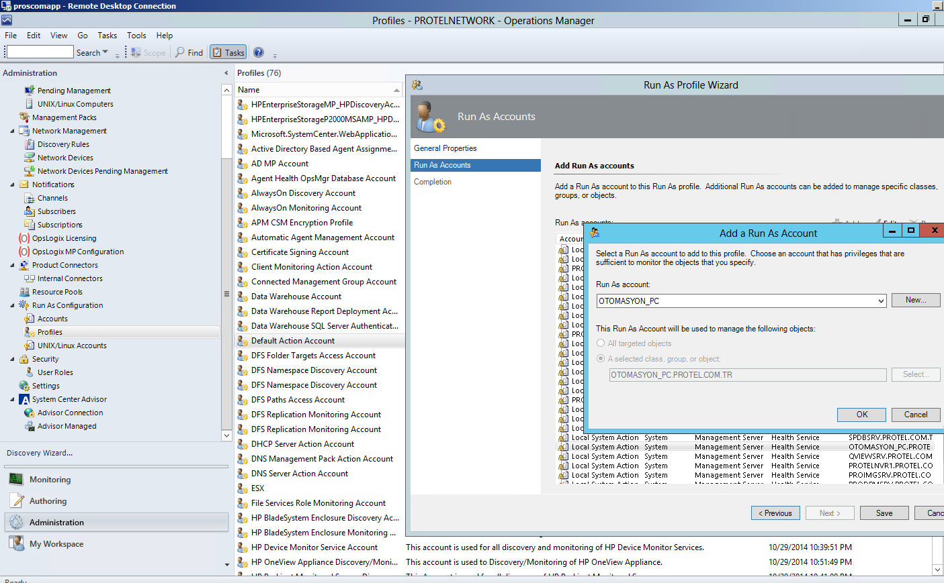Open OpsLogix Licensing node icon

pos(24,238)
